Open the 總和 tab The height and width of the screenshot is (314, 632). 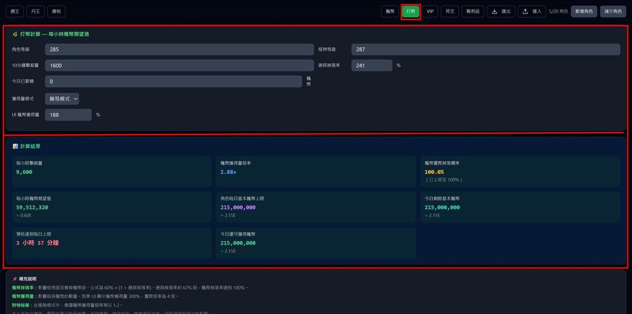pyautogui.click(x=56, y=12)
